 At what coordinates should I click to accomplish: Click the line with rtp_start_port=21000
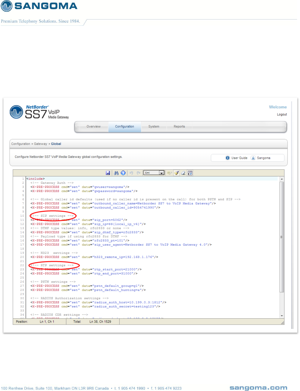click(x=86, y=269)
